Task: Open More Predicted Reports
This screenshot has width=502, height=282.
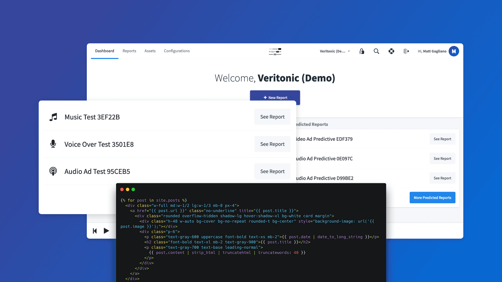Action: click(432, 198)
